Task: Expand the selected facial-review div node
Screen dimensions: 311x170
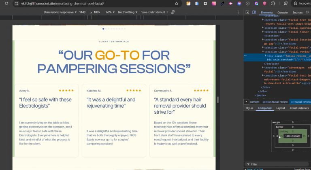Action: point(266,55)
